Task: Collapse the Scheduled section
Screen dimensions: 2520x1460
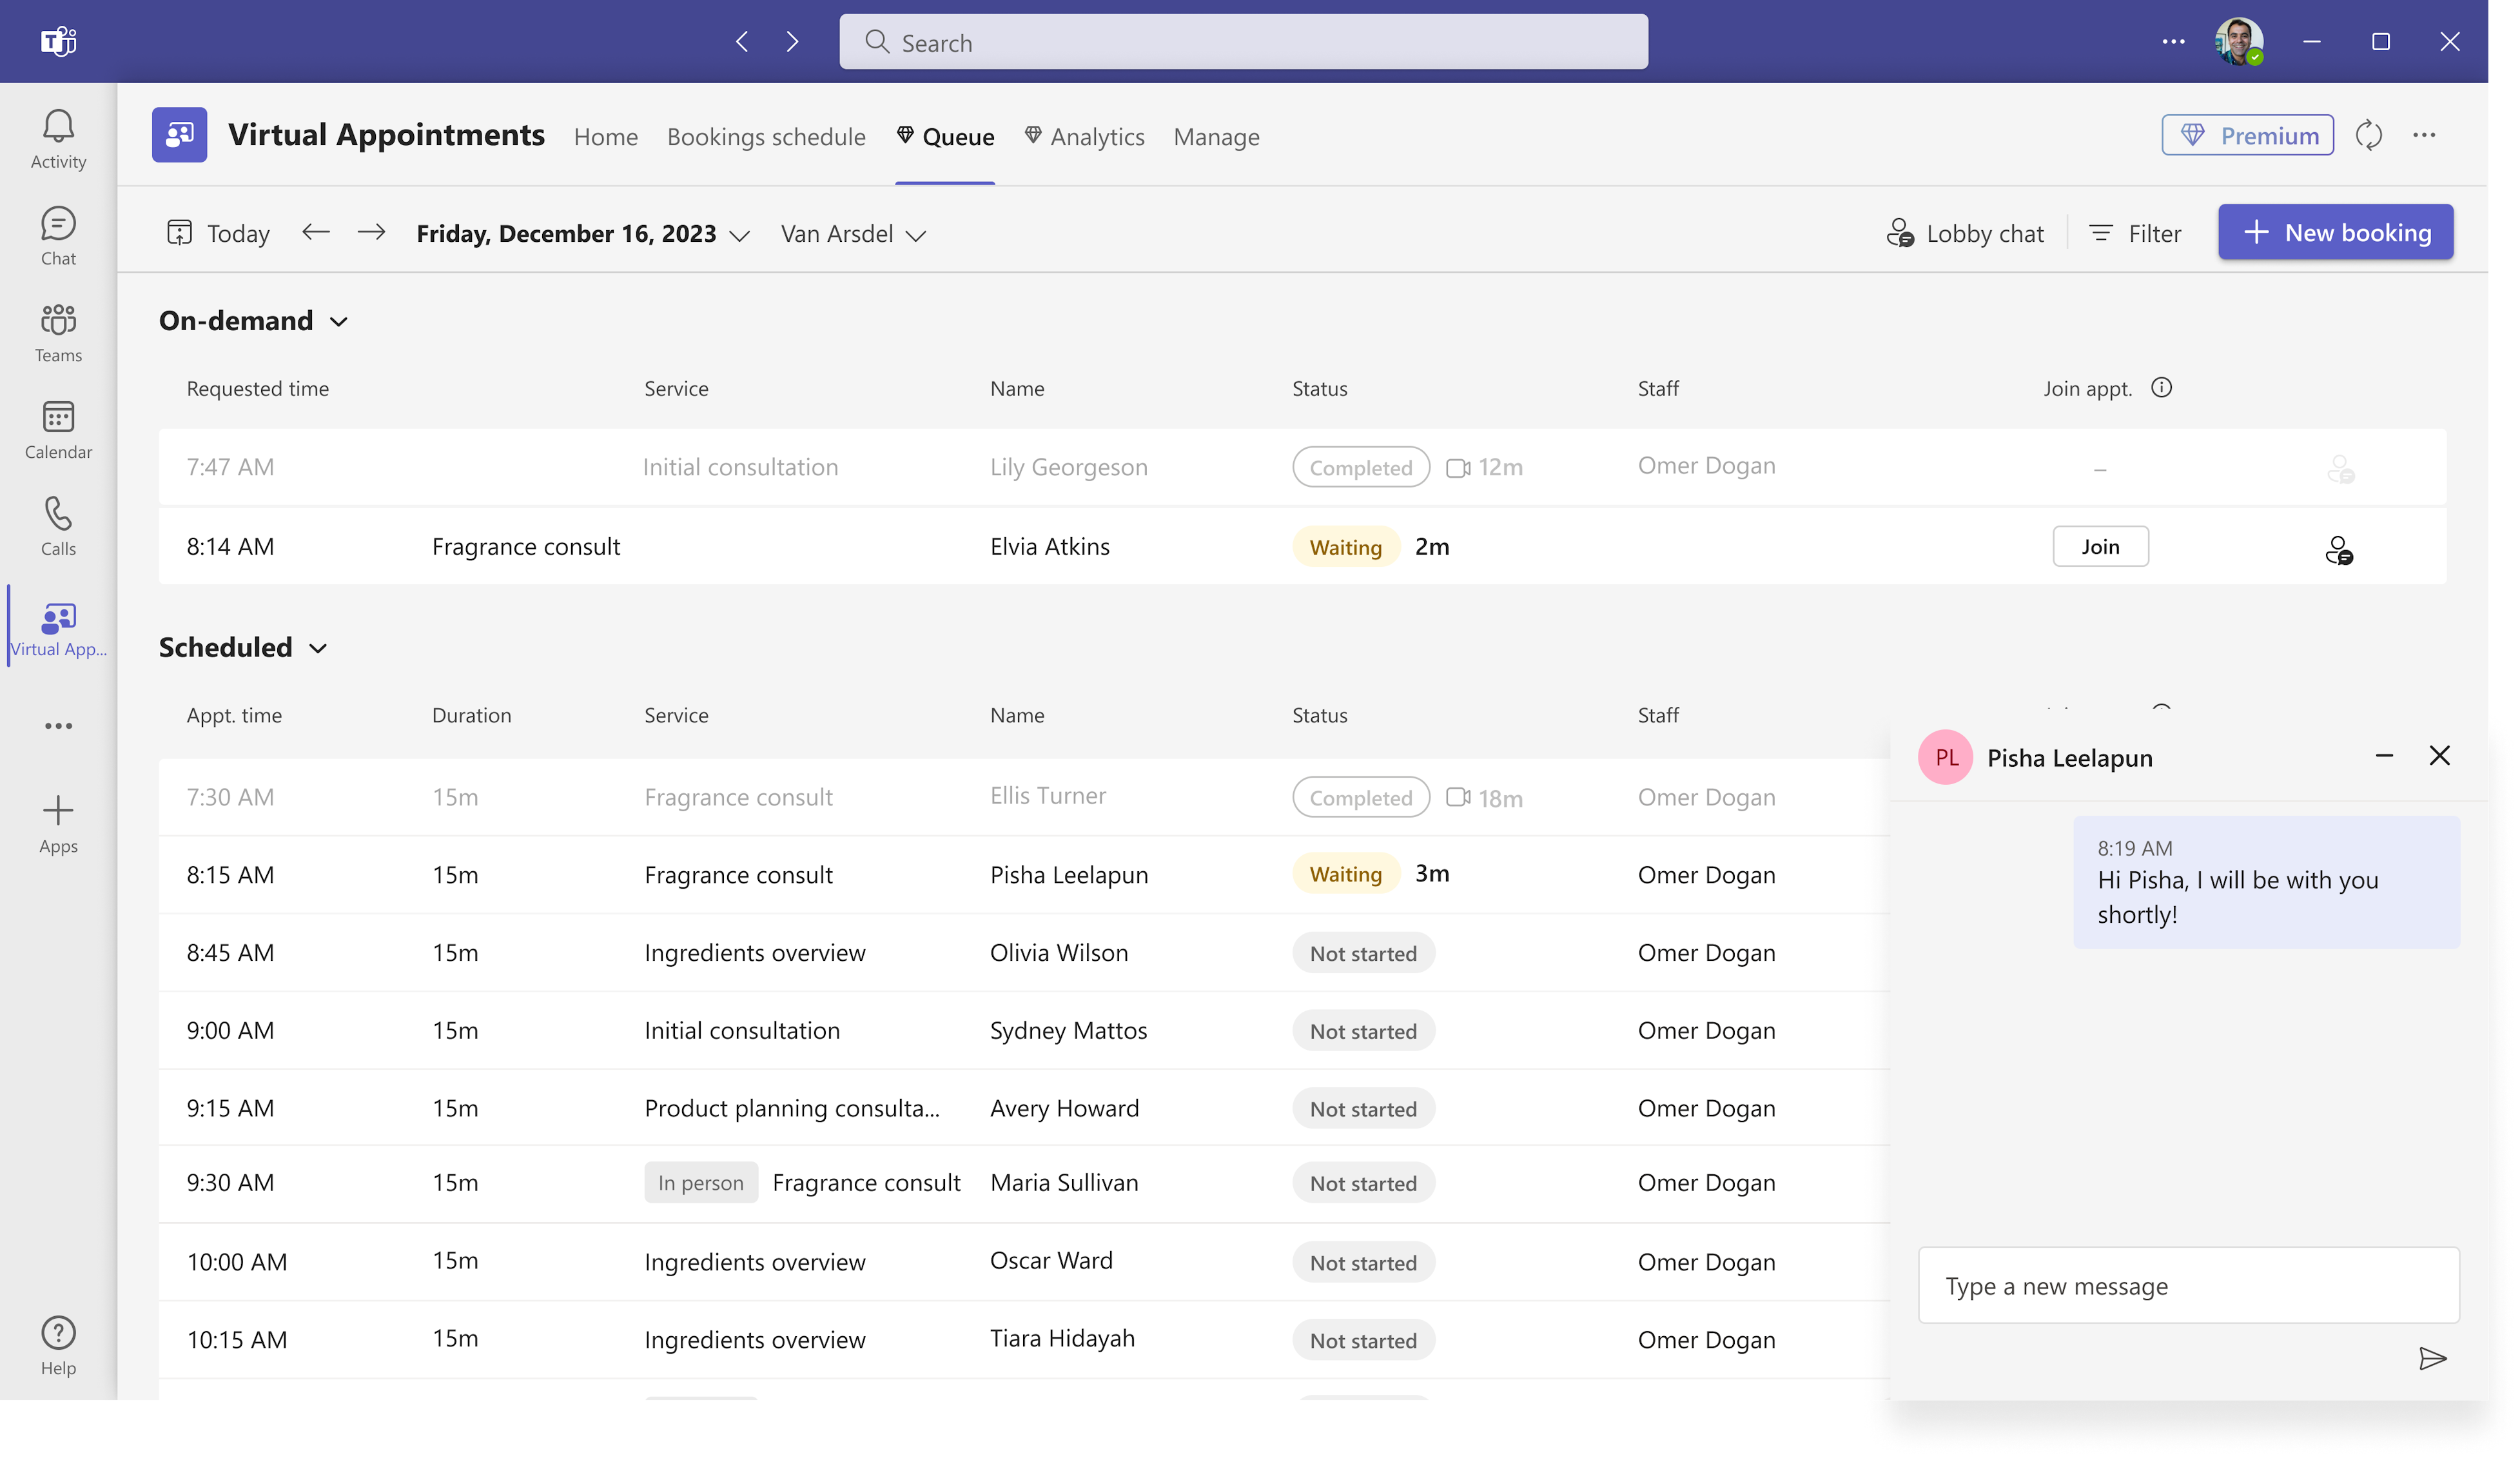Action: click(x=318, y=648)
